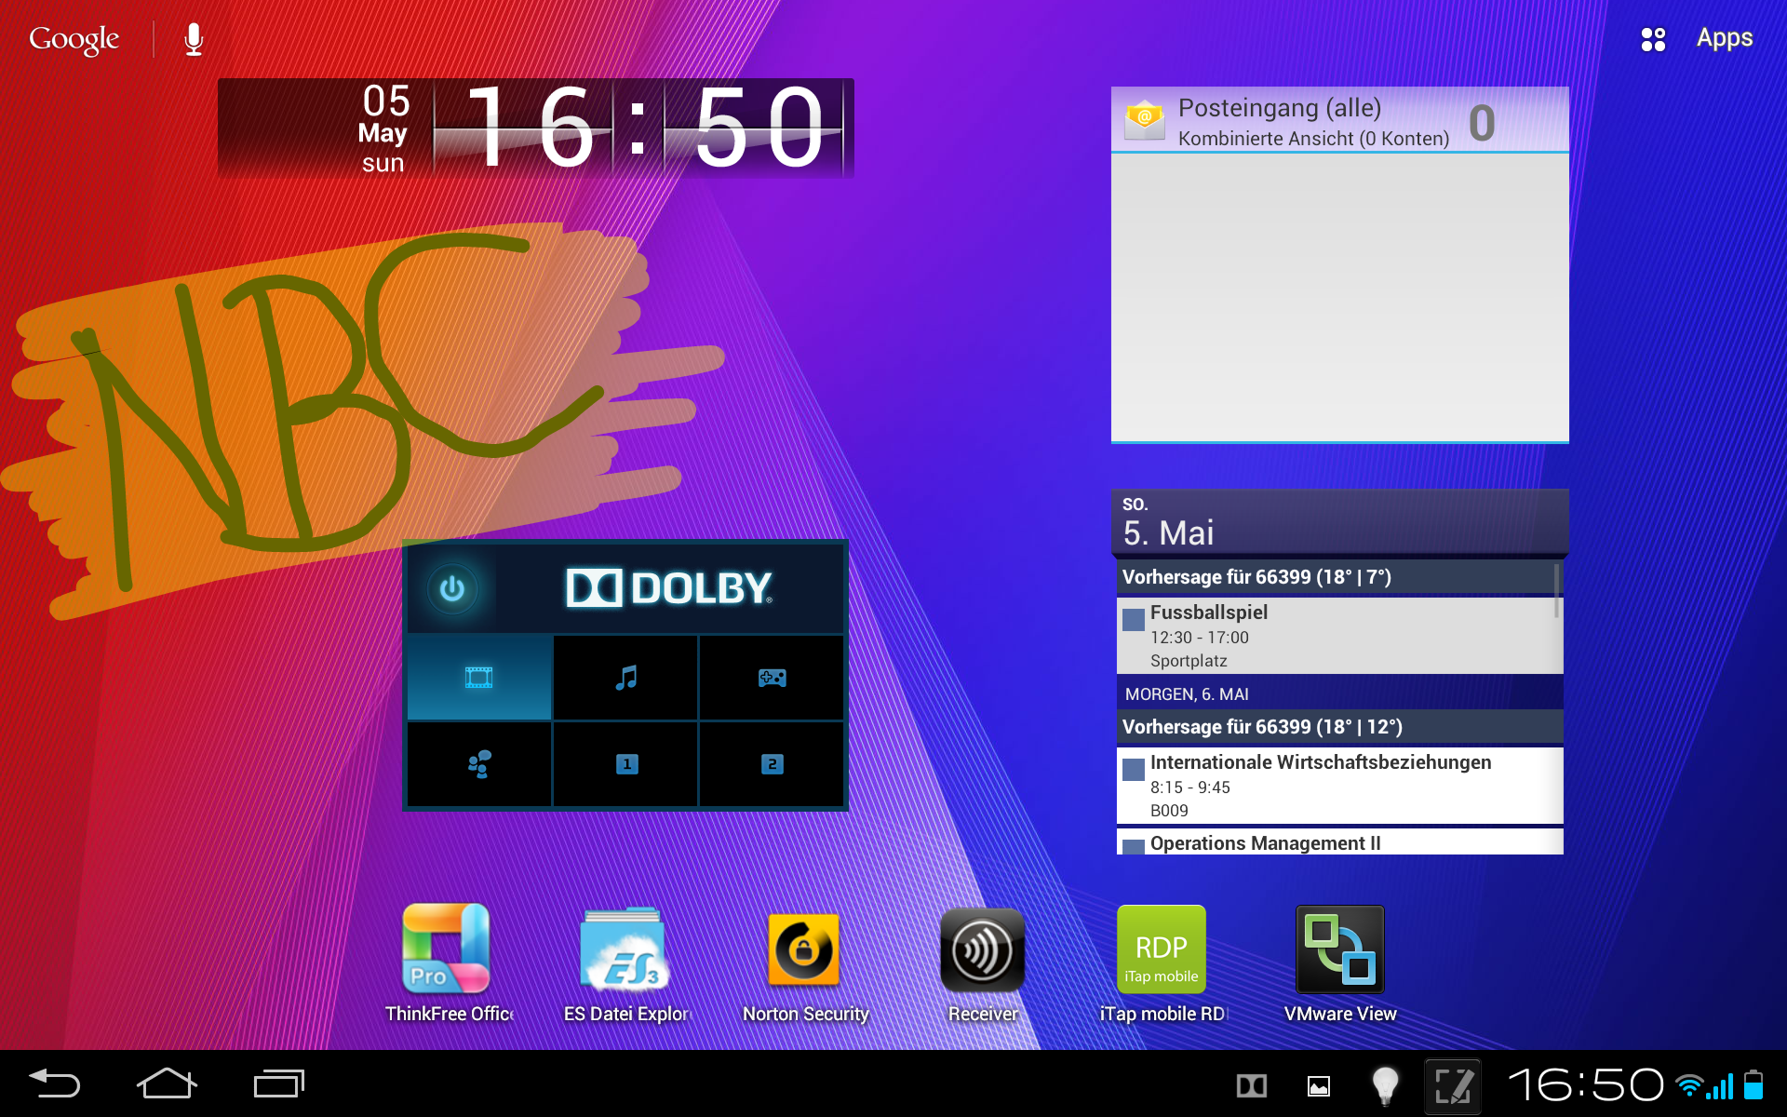Select Dolby movie profile
The image size is (1787, 1117).
point(479,678)
